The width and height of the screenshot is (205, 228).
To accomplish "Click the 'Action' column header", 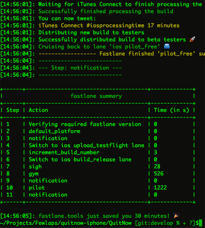I will click(x=38, y=110).
